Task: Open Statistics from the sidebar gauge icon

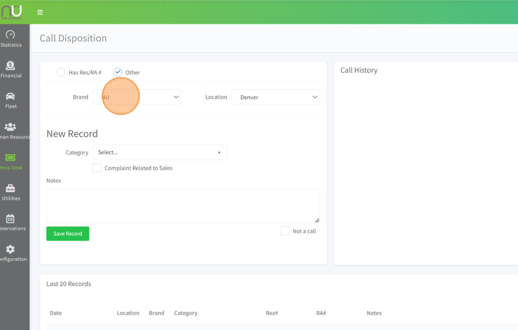Action: point(10,35)
